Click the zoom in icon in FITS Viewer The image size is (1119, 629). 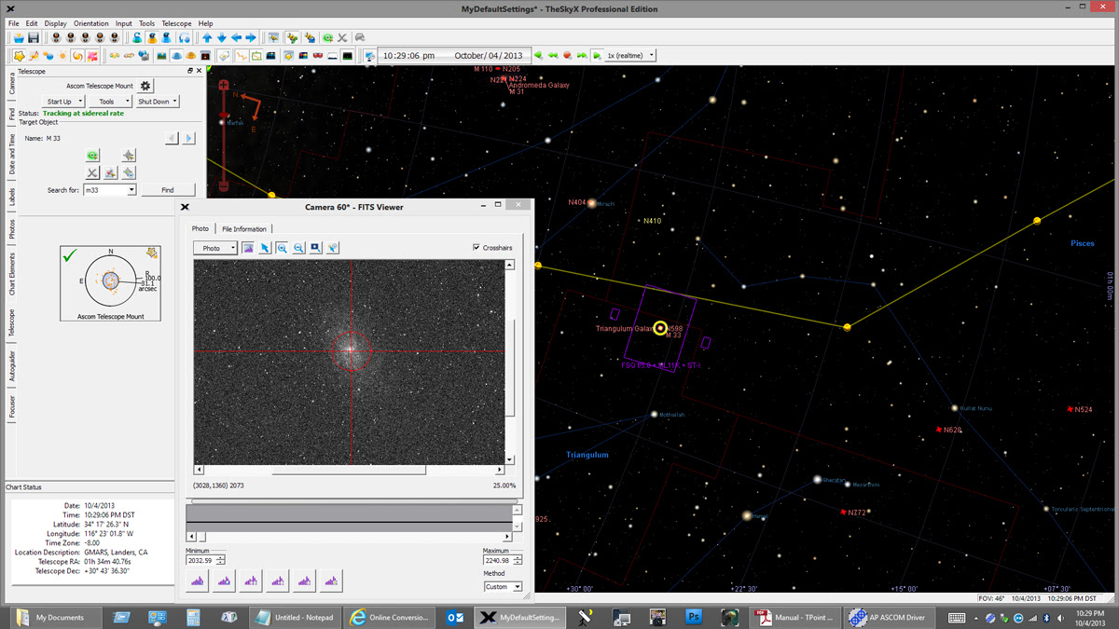282,248
